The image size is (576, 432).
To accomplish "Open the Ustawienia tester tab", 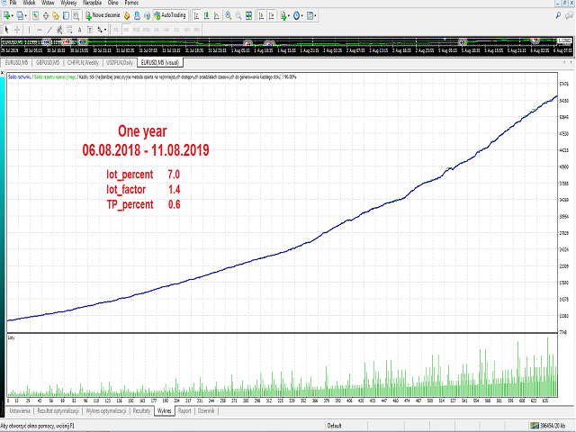I will click(20, 410).
